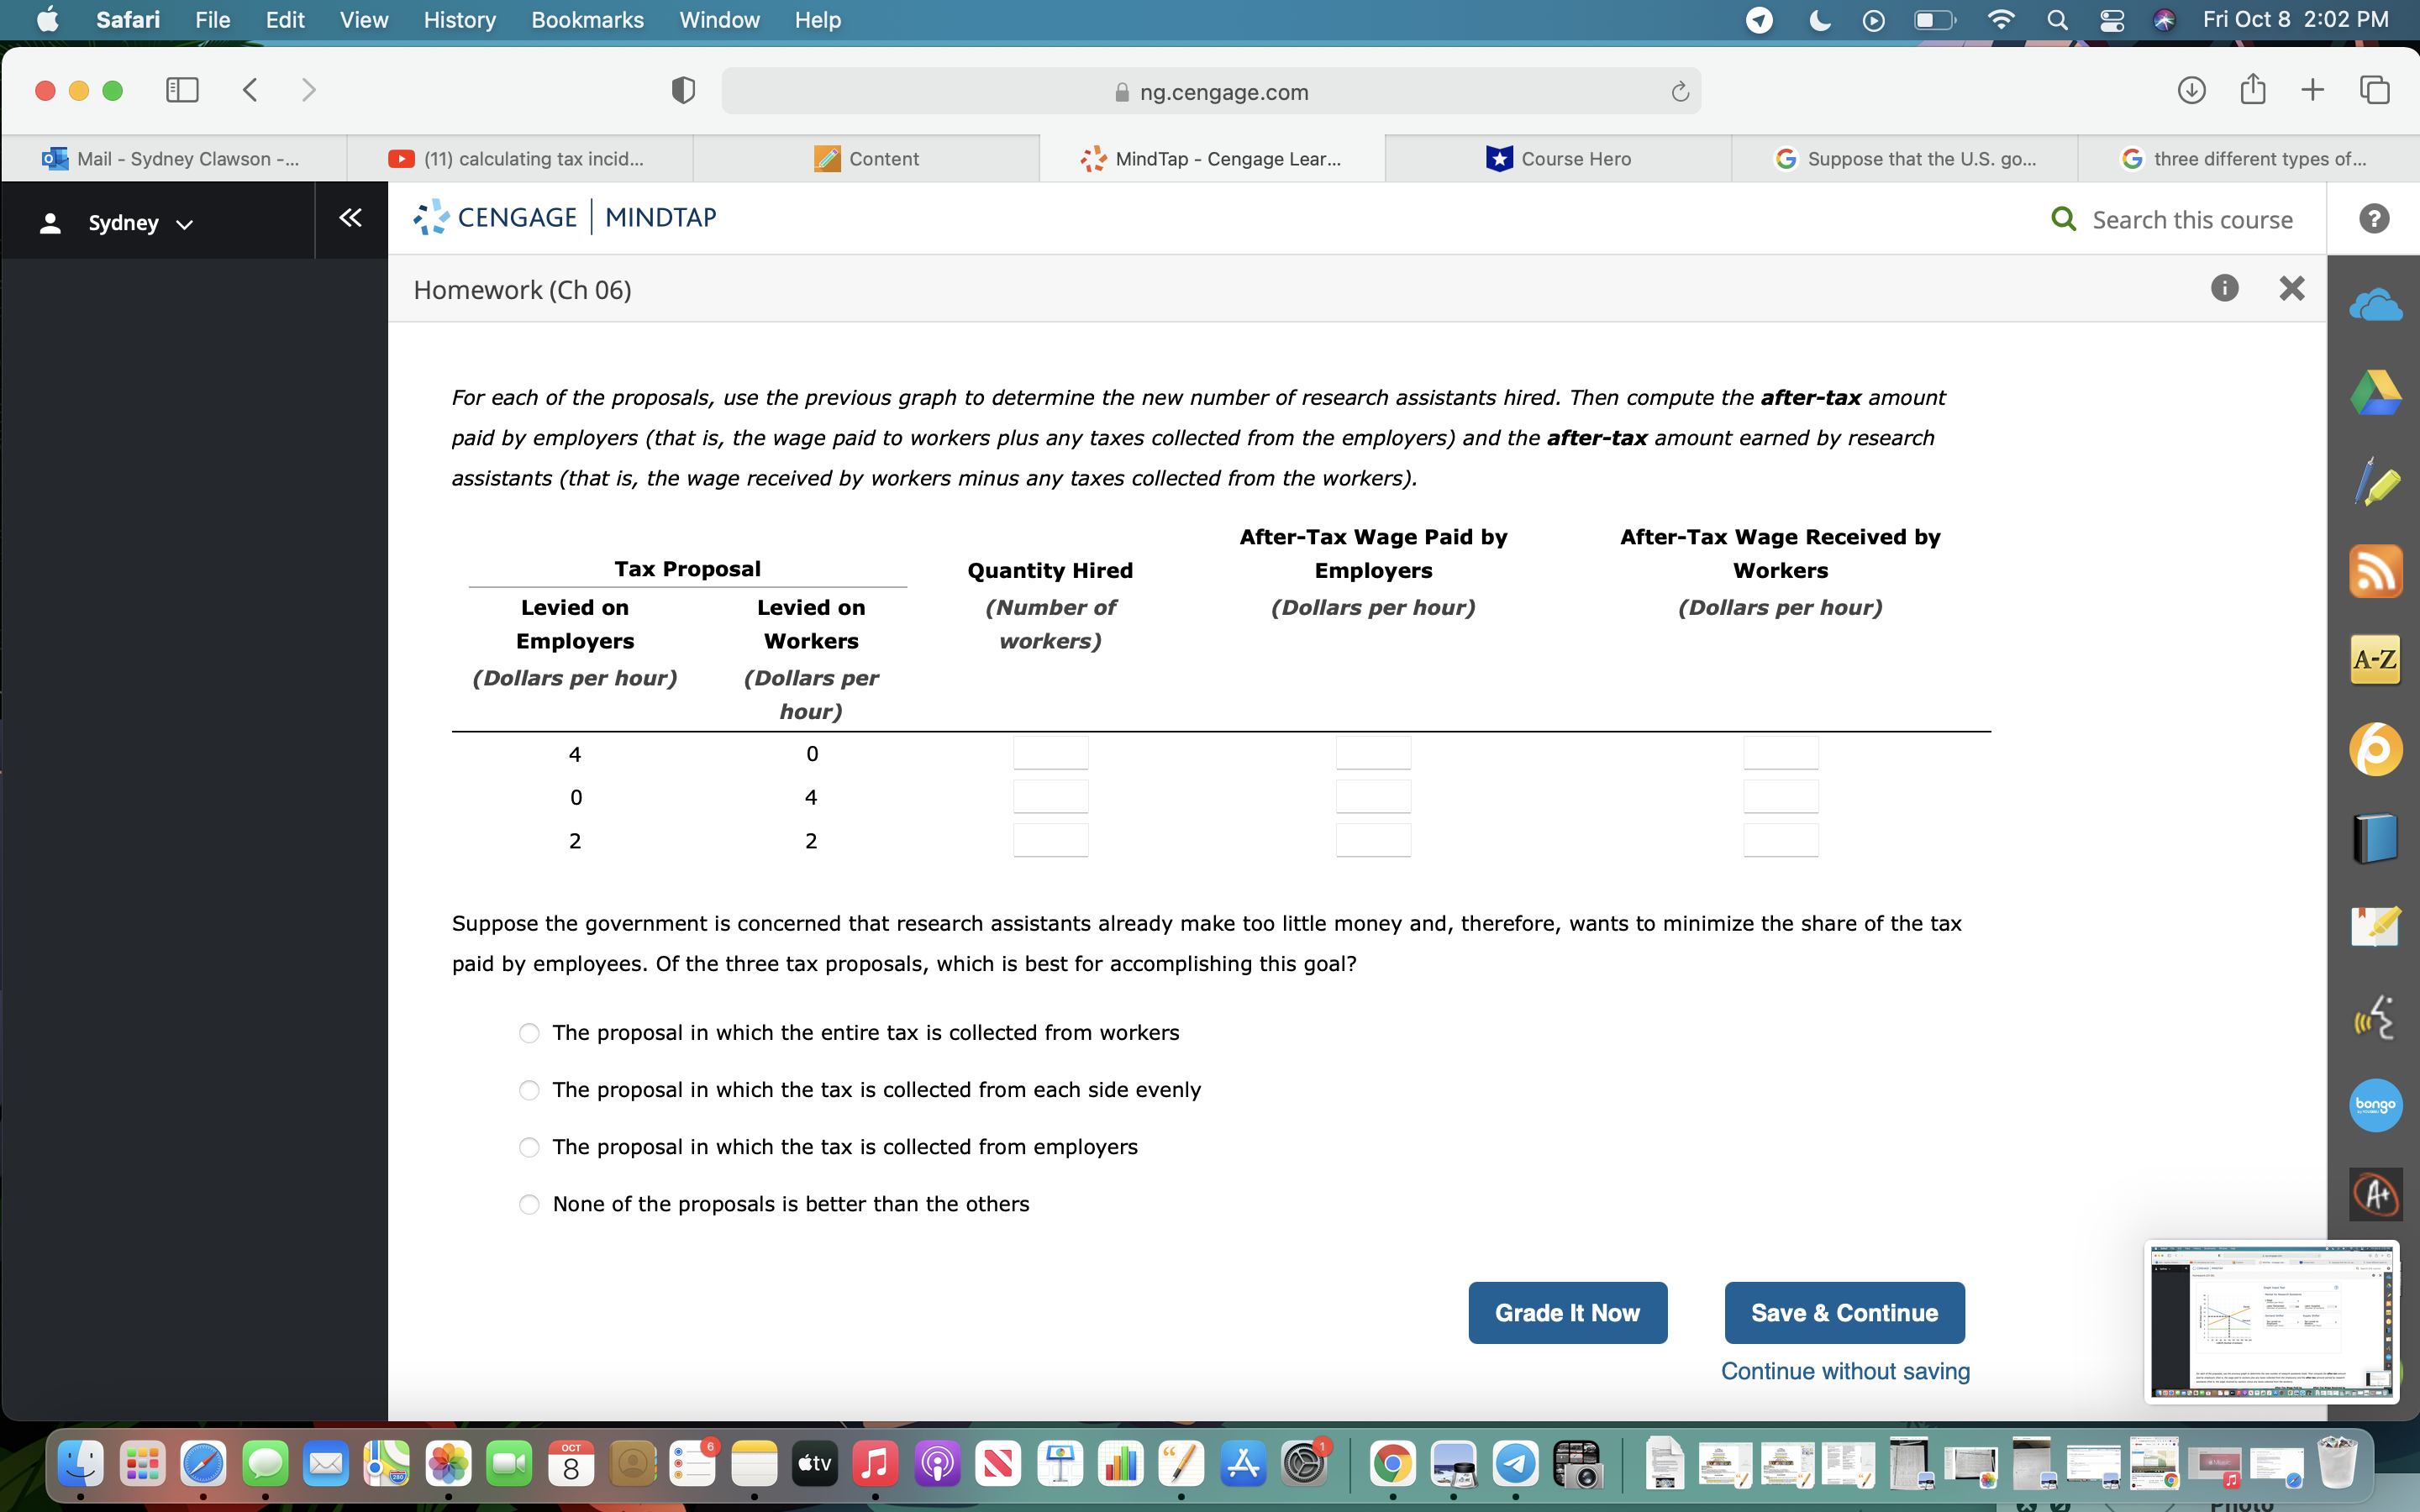Click the Grade It Now button
This screenshot has width=2420, height=1512.
tap(1566, 1312)
